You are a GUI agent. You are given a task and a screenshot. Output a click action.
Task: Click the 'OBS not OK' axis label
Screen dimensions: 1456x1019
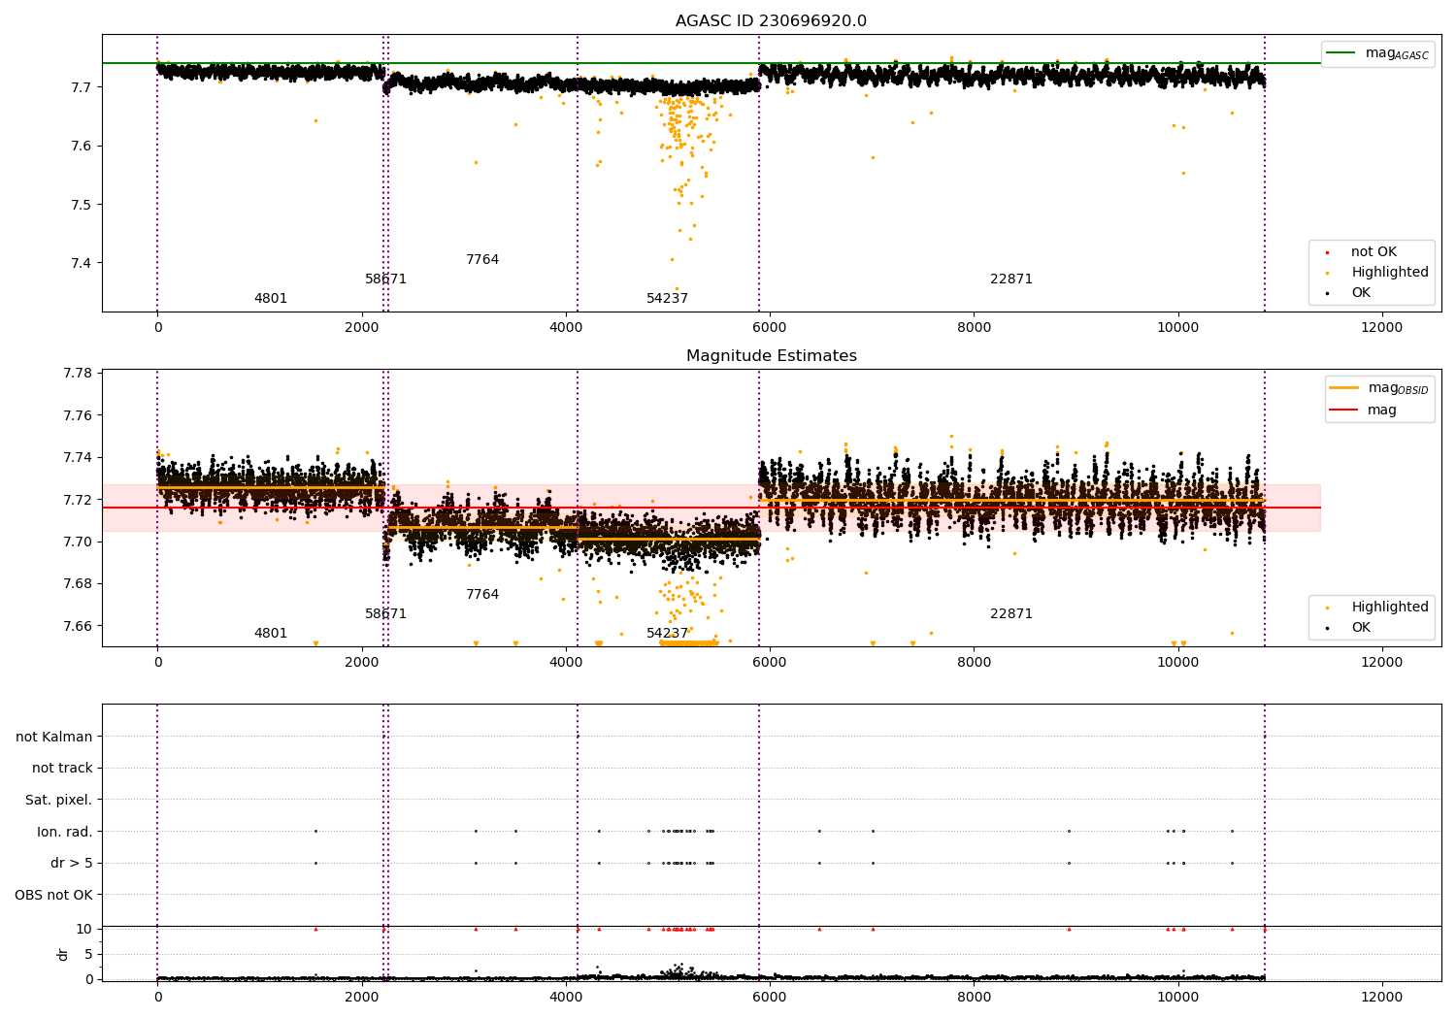point(53,895)
